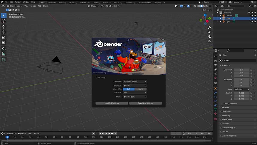
Task: Toggle the Location X lock icon
Action: click(x=251, y=70)
